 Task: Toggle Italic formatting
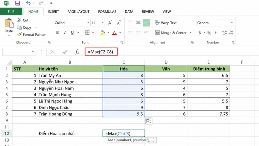click(65, 33)
